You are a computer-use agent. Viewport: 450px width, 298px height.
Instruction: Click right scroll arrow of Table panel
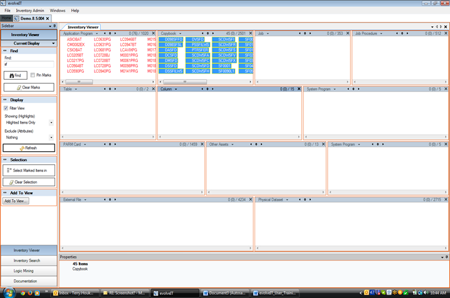tap(154, 137)
